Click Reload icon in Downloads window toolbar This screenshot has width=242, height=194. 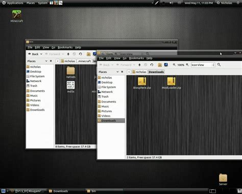coord(152,65)
